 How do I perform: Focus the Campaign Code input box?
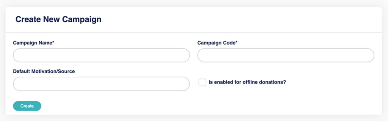(x=286, y=55)
